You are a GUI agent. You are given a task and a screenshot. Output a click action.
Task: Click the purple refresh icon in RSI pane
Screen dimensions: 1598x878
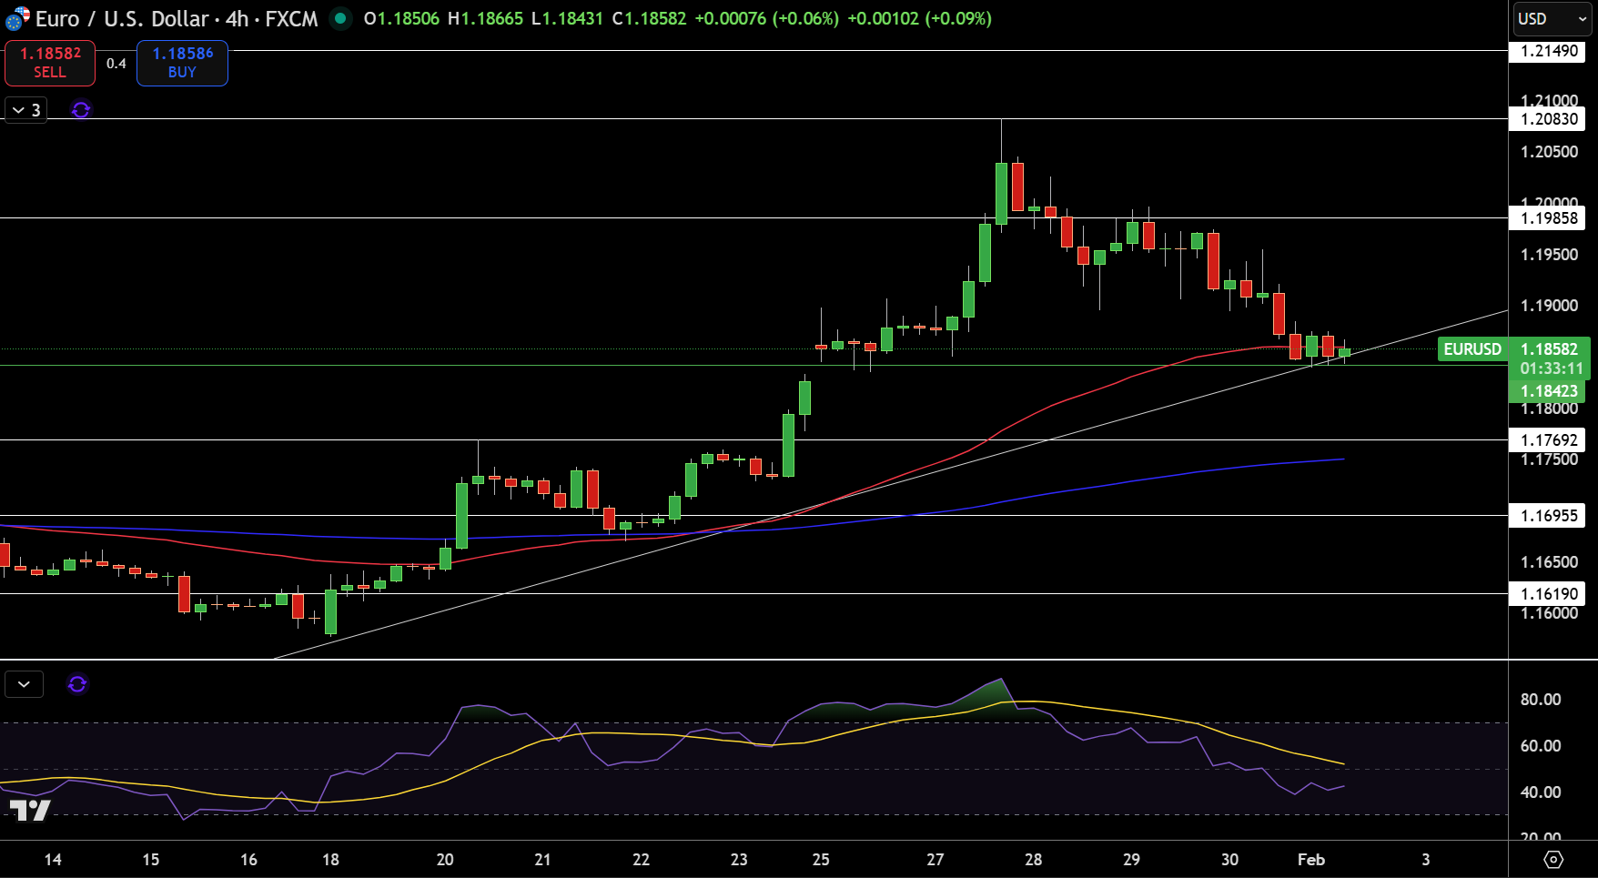tap(77, 684)
